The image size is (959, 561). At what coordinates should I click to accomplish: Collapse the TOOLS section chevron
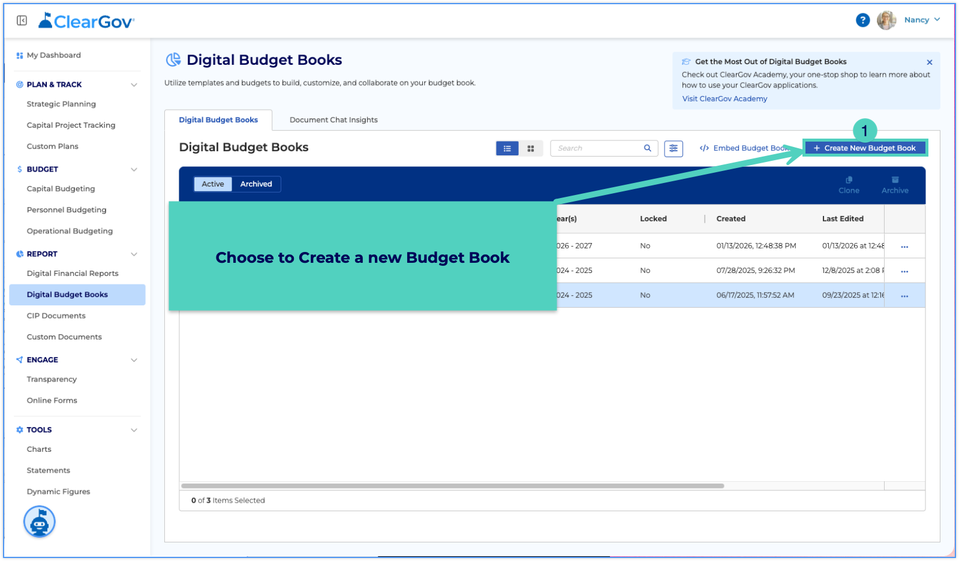pyautogui.click(x=134, y=430)
